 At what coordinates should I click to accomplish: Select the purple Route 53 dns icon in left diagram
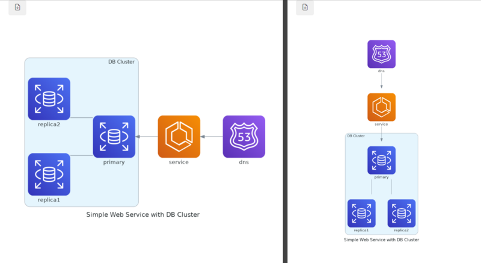coord(244,137)
